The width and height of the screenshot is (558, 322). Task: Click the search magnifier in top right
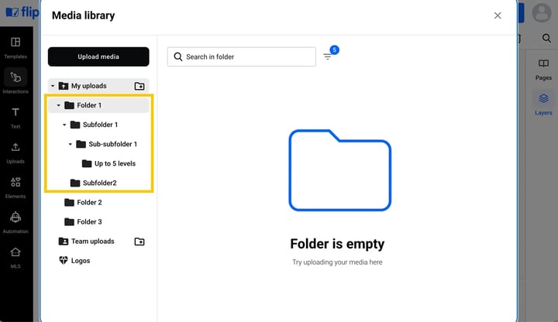click(546, 38)
